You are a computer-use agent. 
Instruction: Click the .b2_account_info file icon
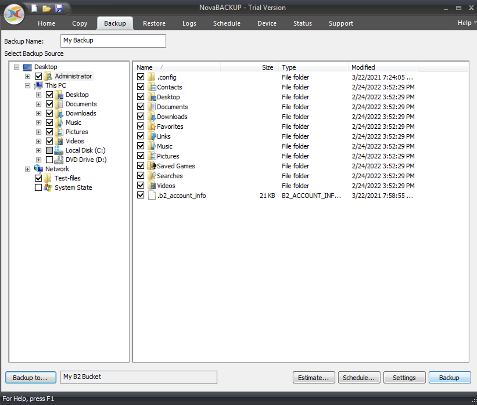152,196
